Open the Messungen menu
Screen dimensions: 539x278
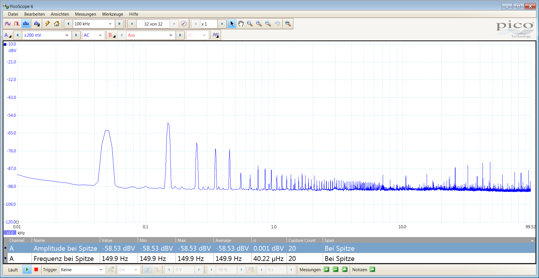pos(86,14)
